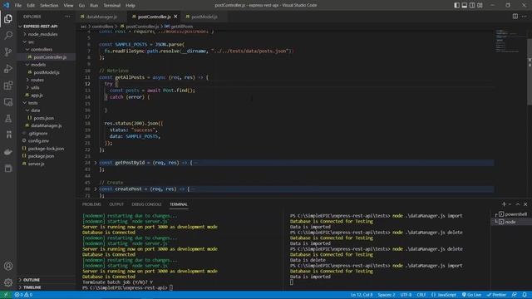Toggle the secondary side bar layout icon

tap(472, 5)
